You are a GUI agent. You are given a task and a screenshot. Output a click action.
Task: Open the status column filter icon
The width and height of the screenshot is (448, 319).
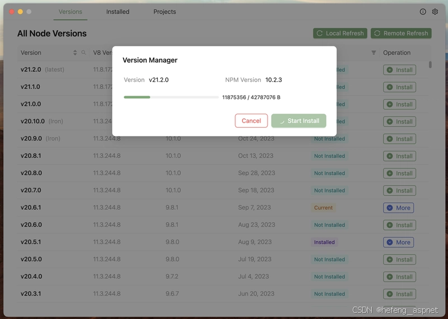(374, 53)
